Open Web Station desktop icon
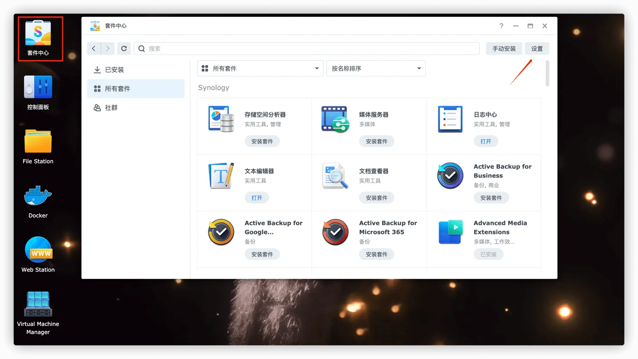The width and height of the screenshot is (638, 359). coord(38,255)
